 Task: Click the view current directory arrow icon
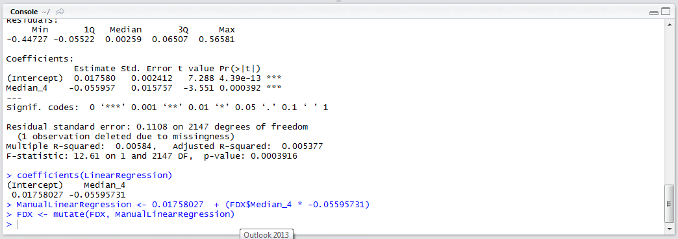point(60,12)
